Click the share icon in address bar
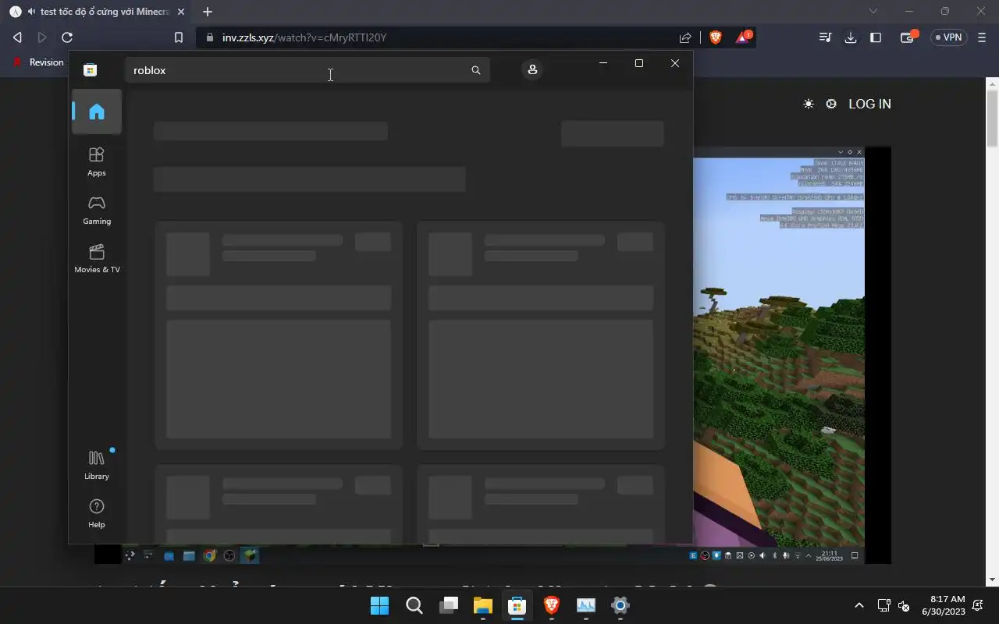This screenshot has height=624, width=999. pos(685,37)
